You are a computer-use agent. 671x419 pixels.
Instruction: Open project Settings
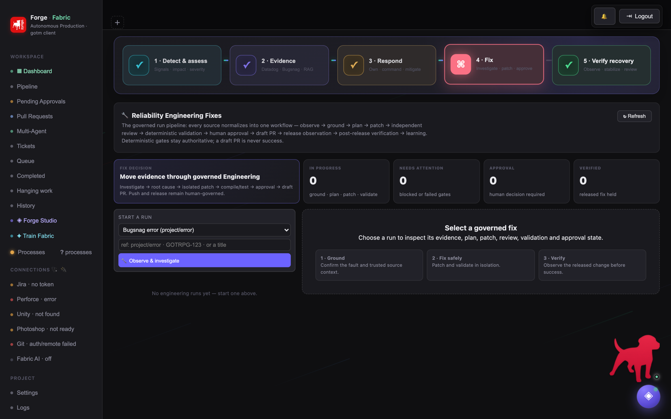[27, 393]
